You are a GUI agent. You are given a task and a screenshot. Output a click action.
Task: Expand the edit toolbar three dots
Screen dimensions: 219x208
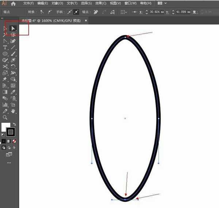9,163
